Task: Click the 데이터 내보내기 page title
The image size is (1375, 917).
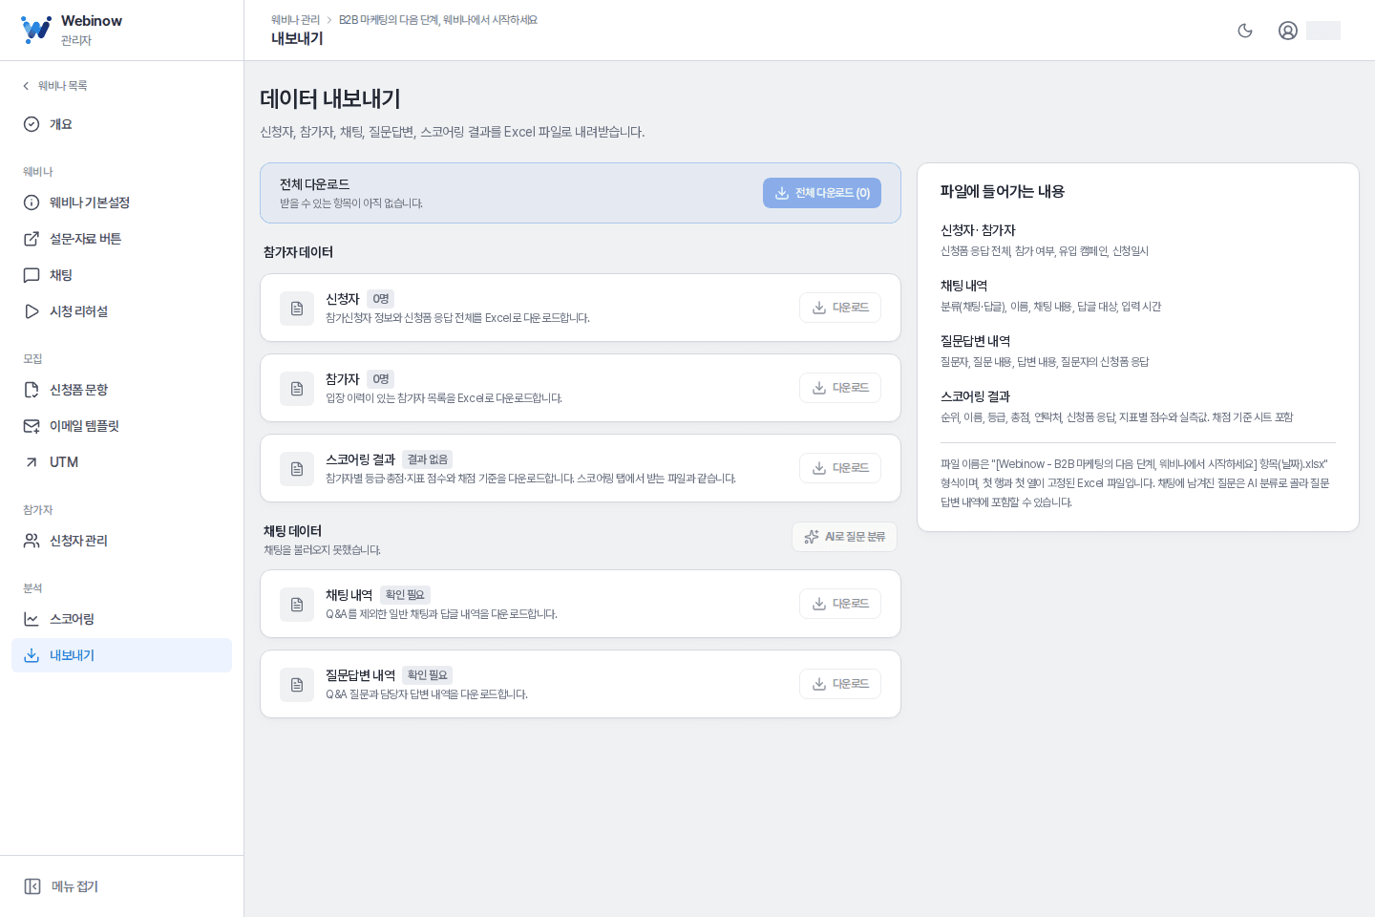Action: pos(330,98)
